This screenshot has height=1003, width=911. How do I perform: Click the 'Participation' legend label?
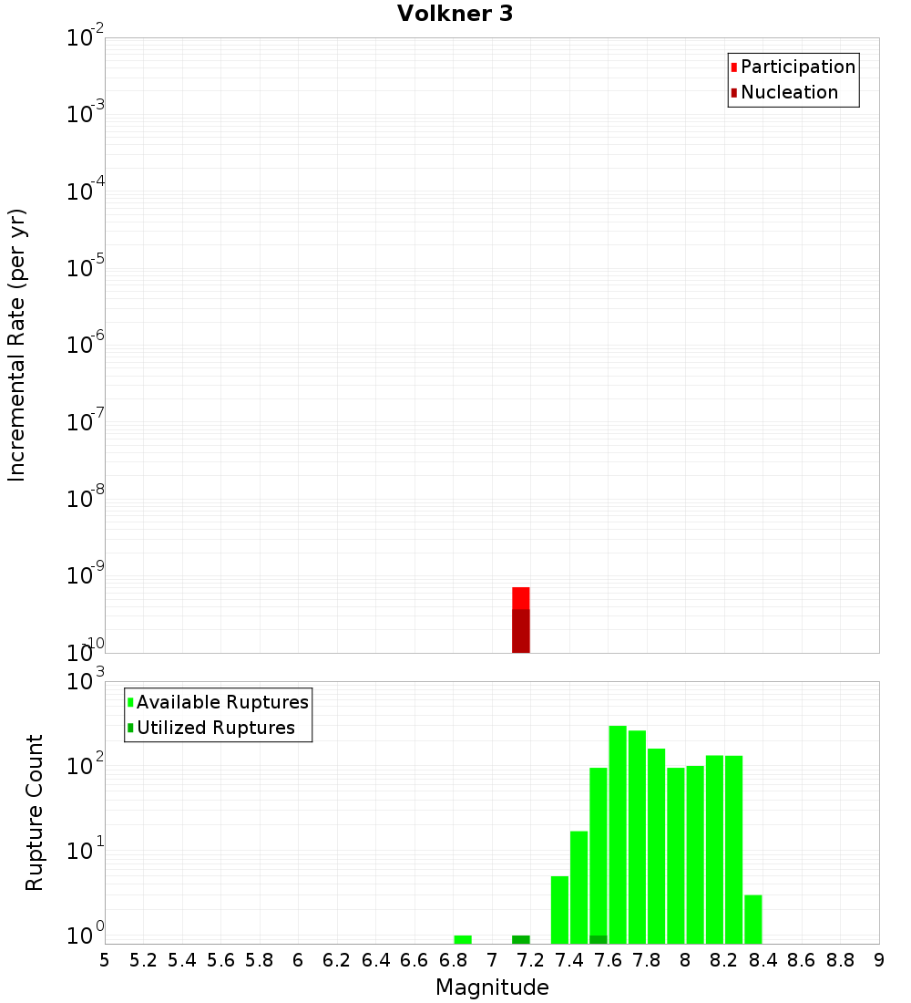(x=798, y=67)
